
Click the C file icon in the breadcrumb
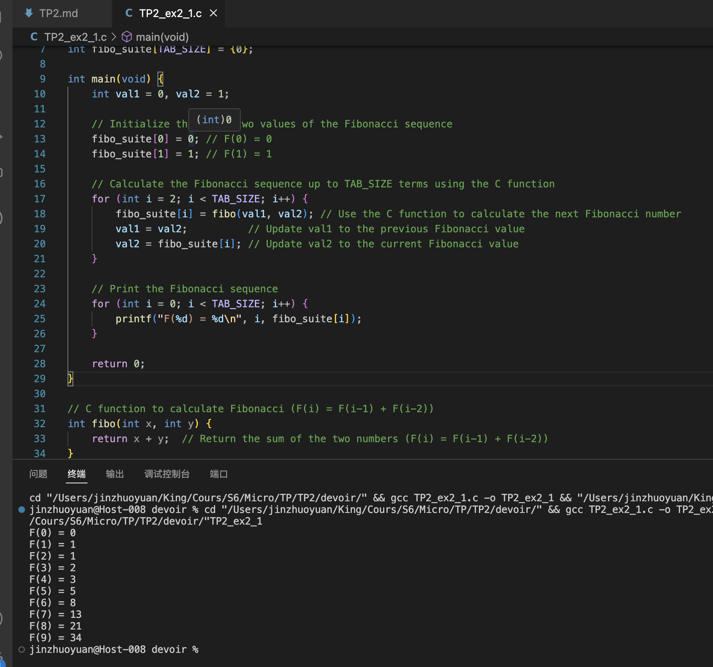coord(34,37)
